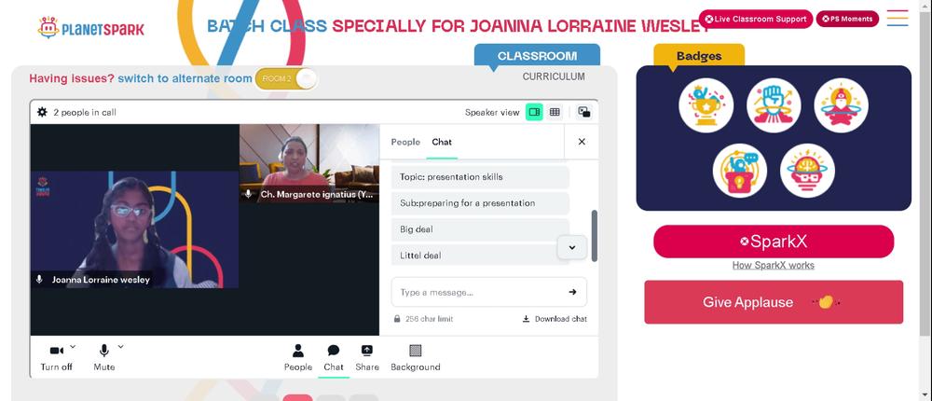The width and height of the screenshot is (932, 401).
Task: Open the Badges tab
Action: (699, 56)
